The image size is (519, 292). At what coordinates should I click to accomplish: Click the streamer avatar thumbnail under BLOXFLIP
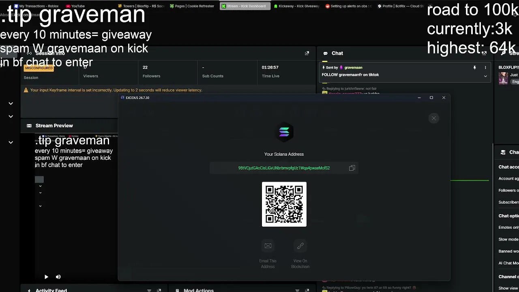(504, 78)
